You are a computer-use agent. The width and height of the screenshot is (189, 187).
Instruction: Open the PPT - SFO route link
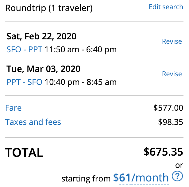pyautogui.click(x=25, y=82)
